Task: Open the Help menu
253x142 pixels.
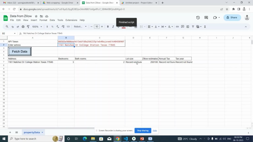Action: [82, 20]
